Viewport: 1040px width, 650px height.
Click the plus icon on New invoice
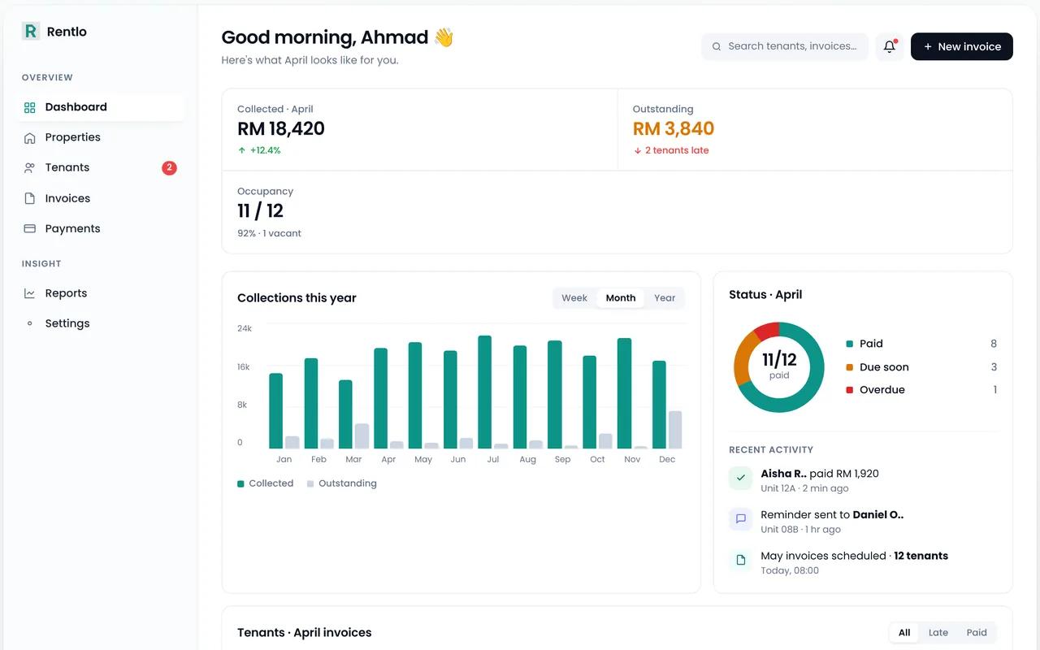pyautogui.click(x=928, y=46)
